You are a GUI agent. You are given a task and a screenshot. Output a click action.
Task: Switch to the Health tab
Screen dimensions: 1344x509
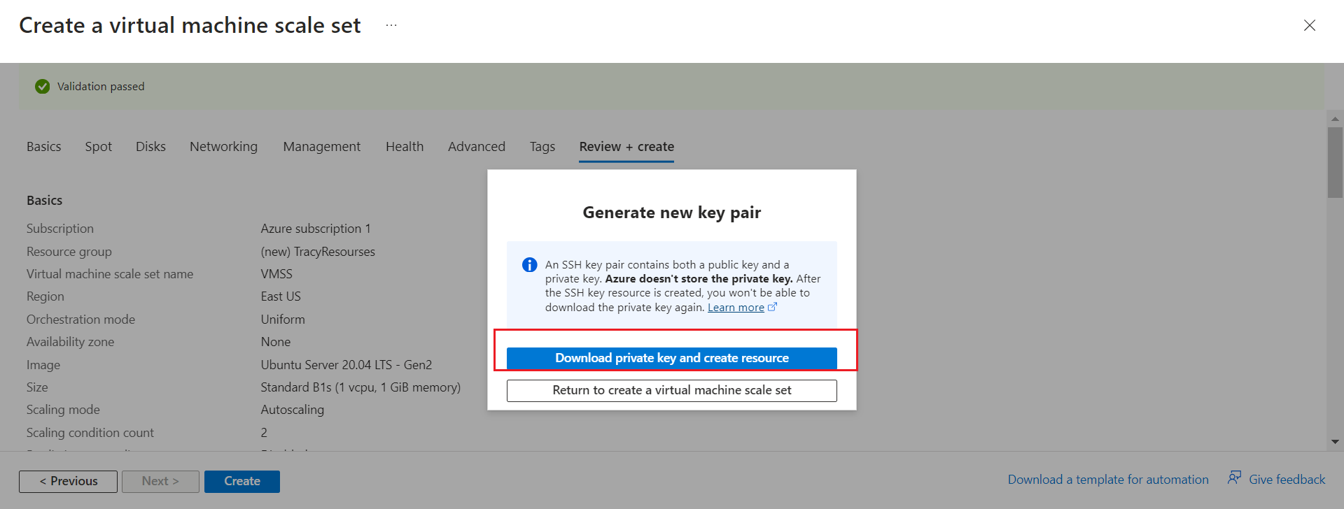coord(405,147)
